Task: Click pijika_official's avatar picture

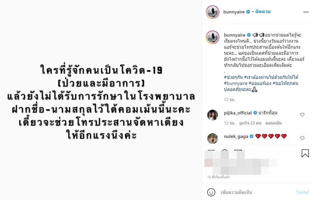Action: point(212,115)
